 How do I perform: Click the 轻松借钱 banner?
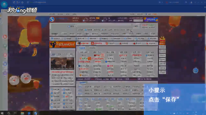[151, 19]
